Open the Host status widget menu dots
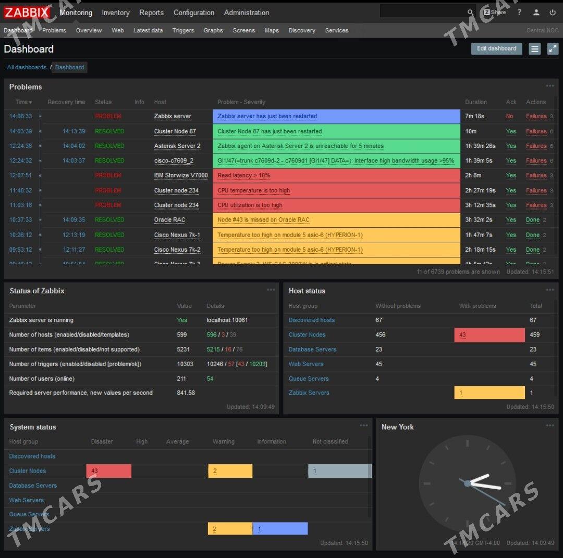Viewport: 563px width, 558px height. coord(550,290)
